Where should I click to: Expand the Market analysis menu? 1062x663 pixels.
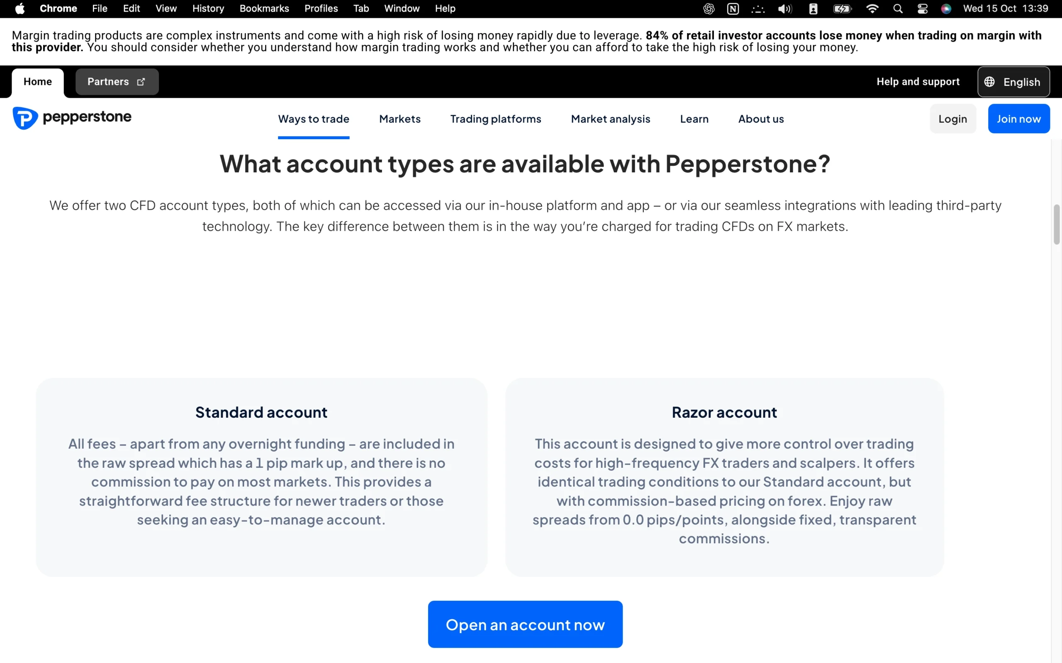pyautogui.click(x=610, y=119)
